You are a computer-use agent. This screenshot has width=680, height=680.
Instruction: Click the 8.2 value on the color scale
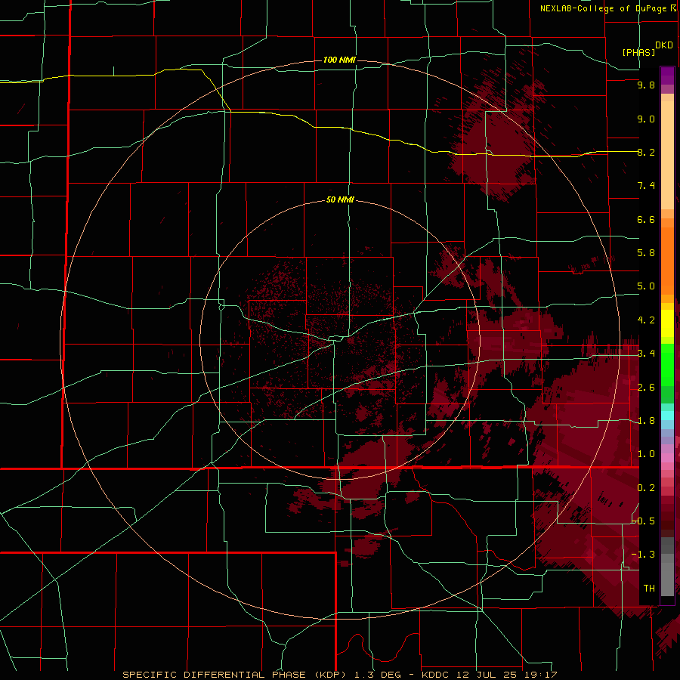click(646, 152)
